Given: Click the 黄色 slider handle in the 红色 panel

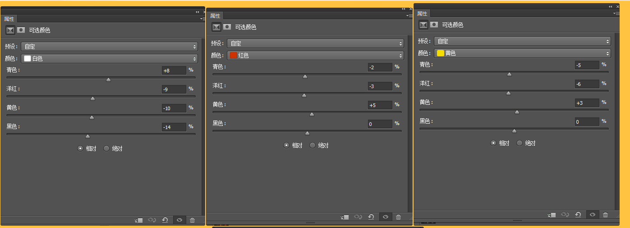Looking at the screenshot, I should click(x=312, y=114).
